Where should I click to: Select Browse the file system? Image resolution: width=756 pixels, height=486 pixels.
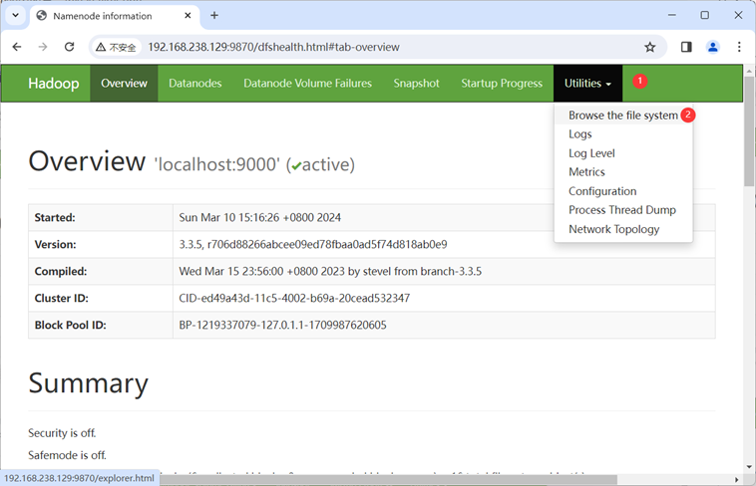pos(623,116)
